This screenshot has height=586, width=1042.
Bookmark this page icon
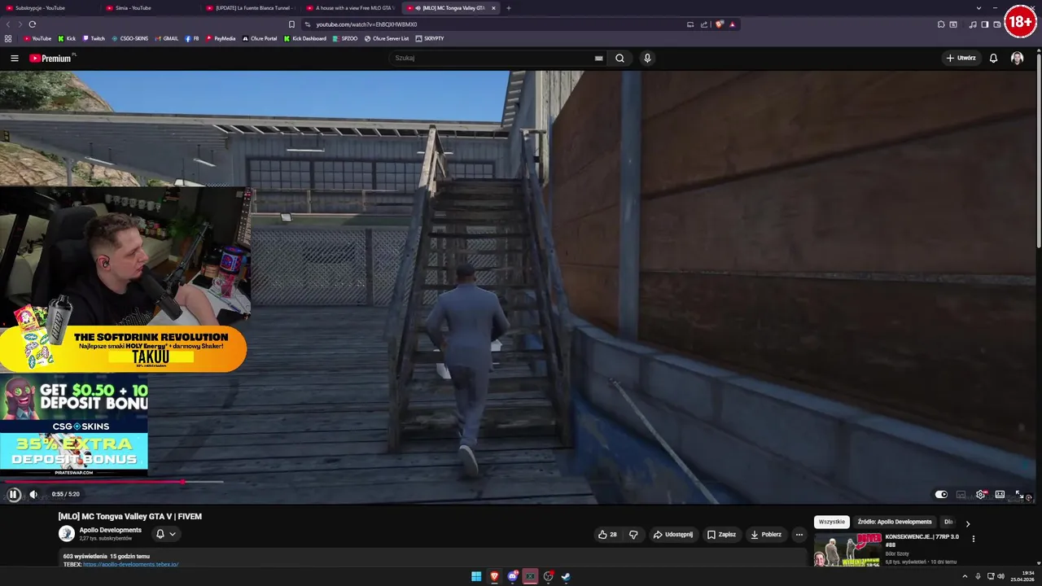click(x=291, y=24)
